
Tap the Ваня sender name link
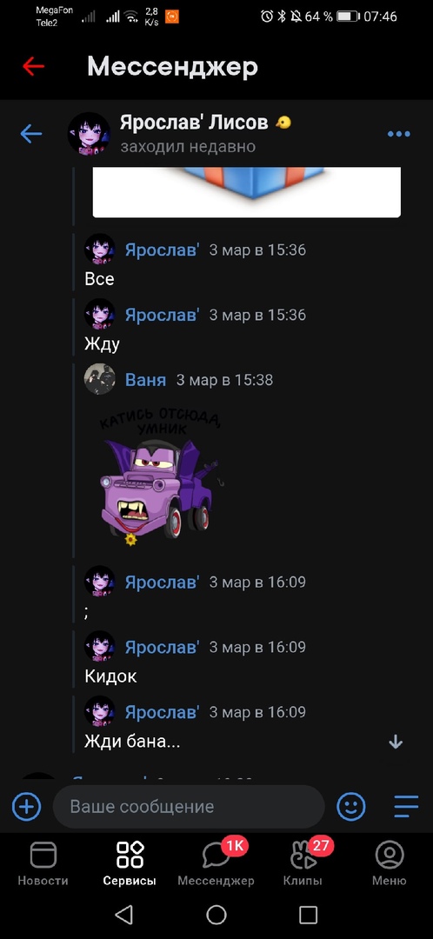pyautogui.click(x=145, y=380)
